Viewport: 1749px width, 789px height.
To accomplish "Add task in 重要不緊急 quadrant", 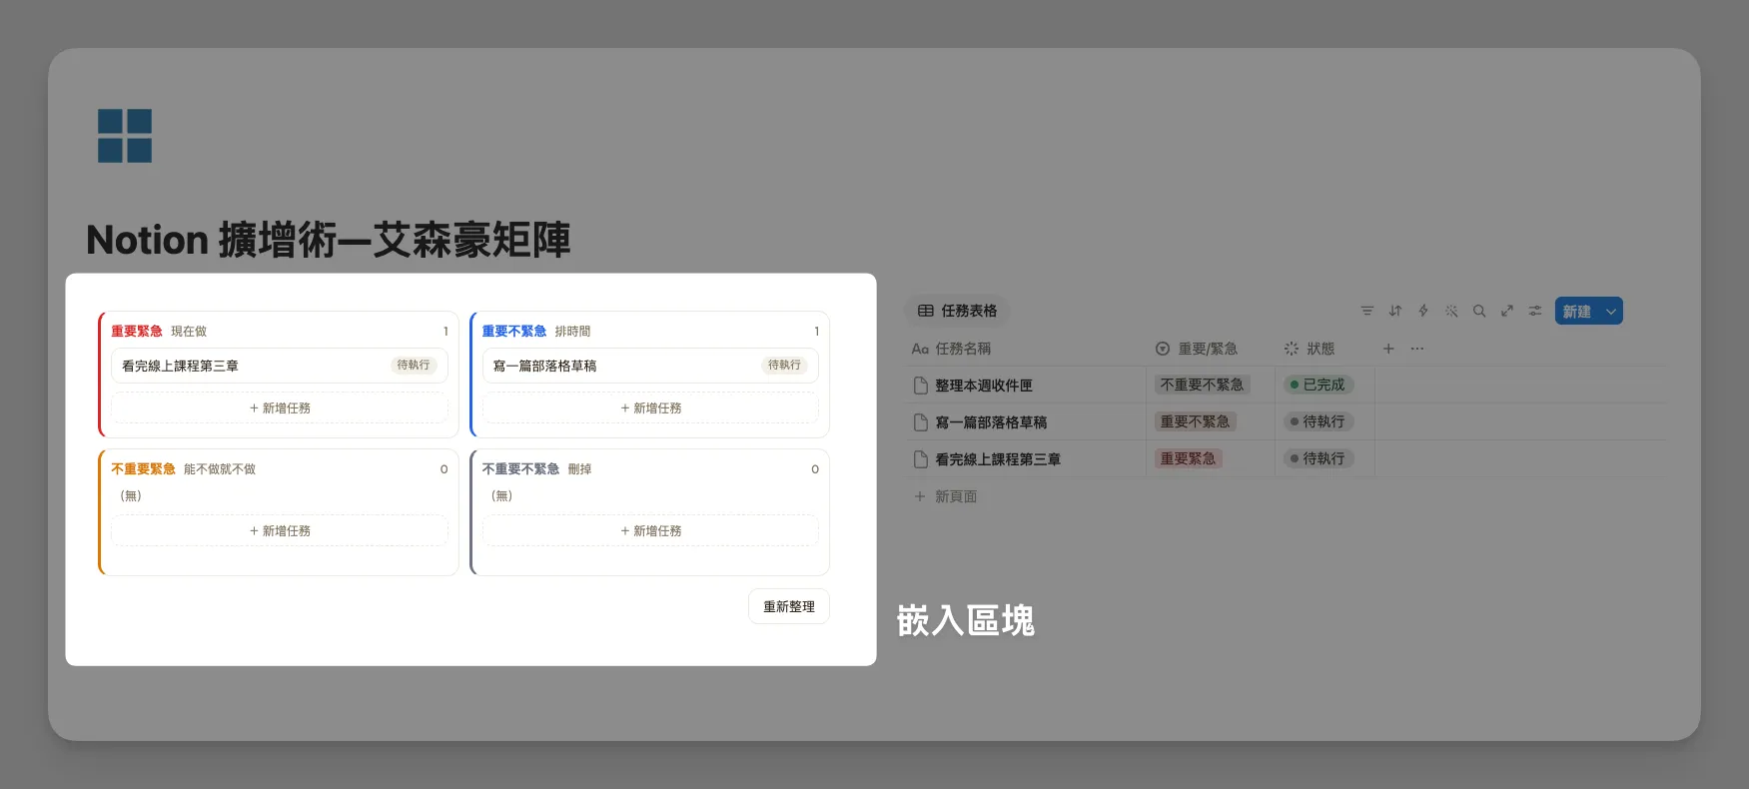I will [x=650, y=408].
